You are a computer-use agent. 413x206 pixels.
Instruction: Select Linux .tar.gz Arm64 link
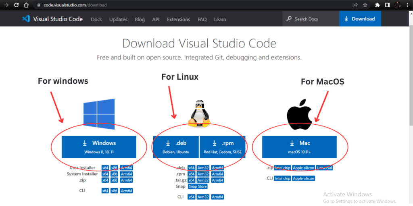coord(217,180)
